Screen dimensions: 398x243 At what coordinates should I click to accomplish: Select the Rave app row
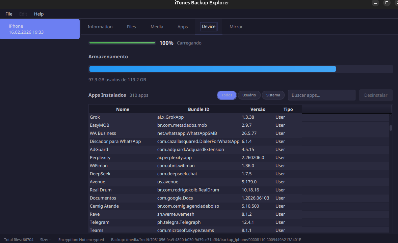pos(239,214)
